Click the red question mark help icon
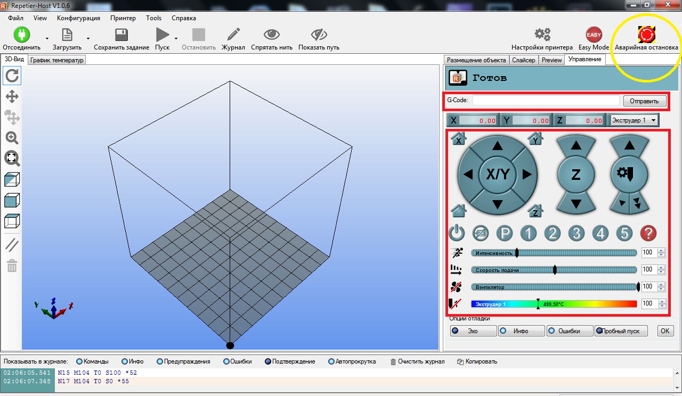 point(648,233)
